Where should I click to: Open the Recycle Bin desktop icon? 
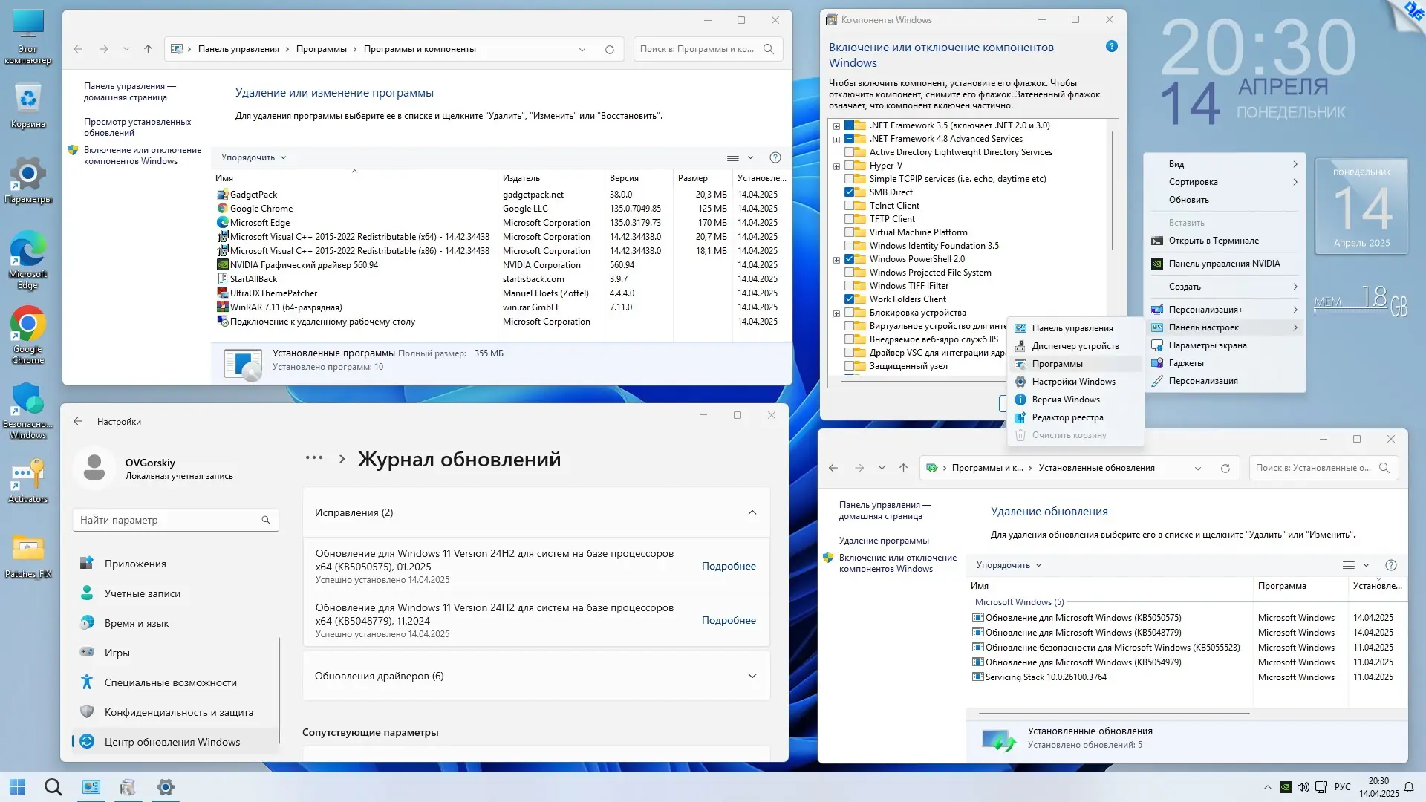[x=27, y=100]
